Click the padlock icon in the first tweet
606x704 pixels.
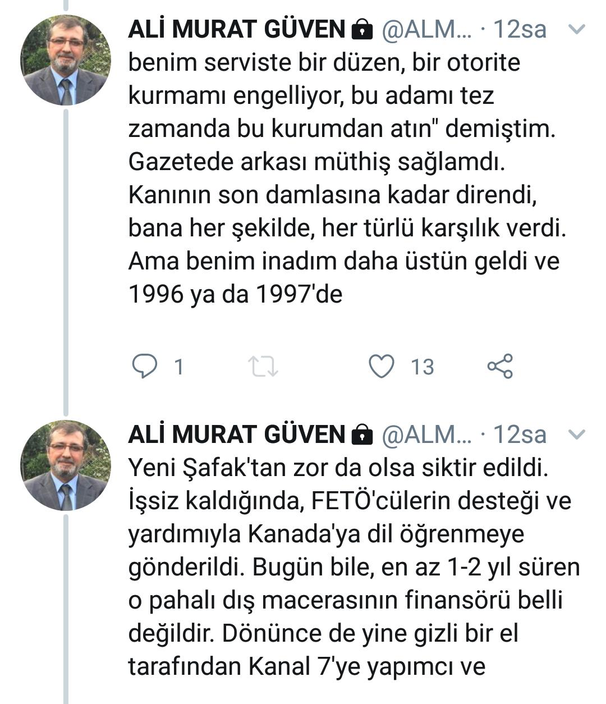pos(362,30)
